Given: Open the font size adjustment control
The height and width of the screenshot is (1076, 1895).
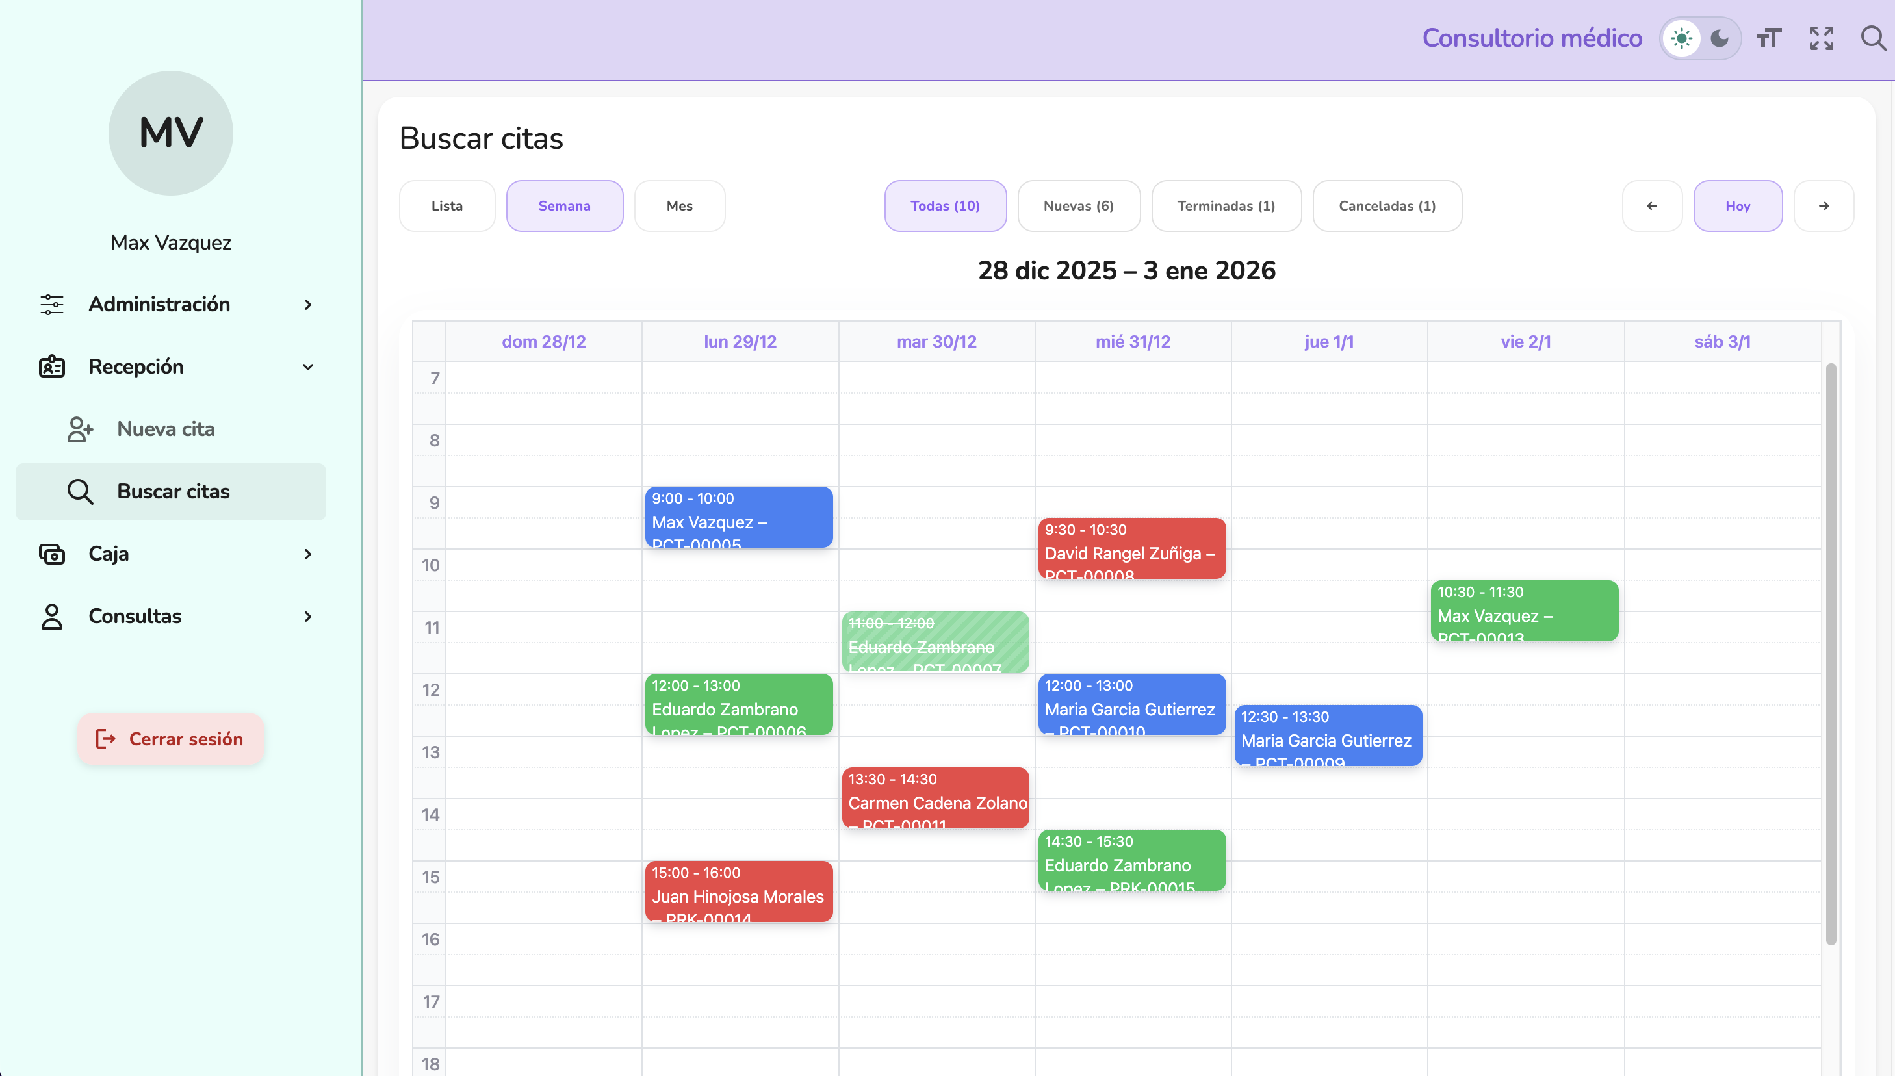Looking at the screenshot, I should coord(1768,38).
